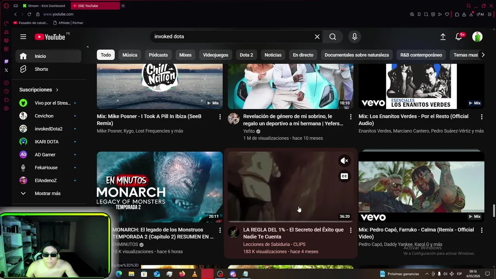This screenshot has height=279, width=496.
Task: Open options for MONARCH video
Action: click(x=220, y=230)
